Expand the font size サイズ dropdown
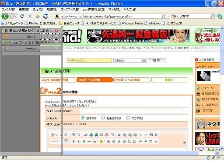Screen dimensions: 224x161 [x=66, y=141]
